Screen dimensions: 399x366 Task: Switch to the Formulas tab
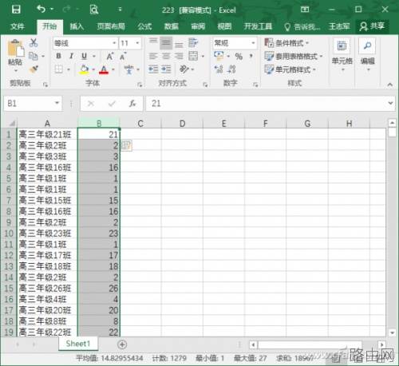(x=144, y=26)
